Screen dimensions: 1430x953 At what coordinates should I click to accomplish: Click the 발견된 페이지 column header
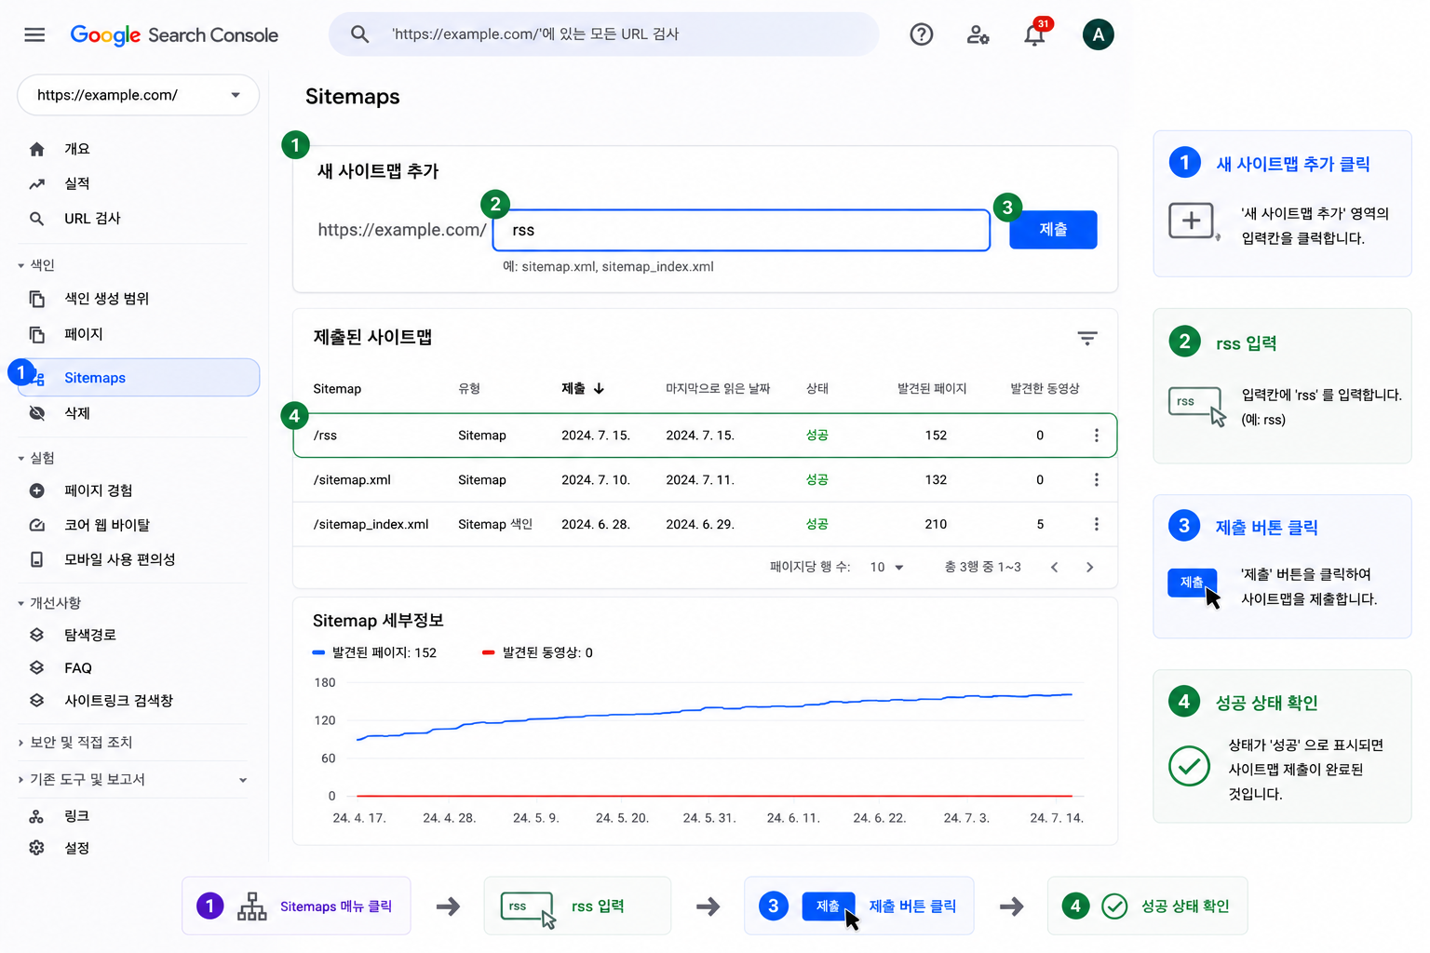(932, 388)
